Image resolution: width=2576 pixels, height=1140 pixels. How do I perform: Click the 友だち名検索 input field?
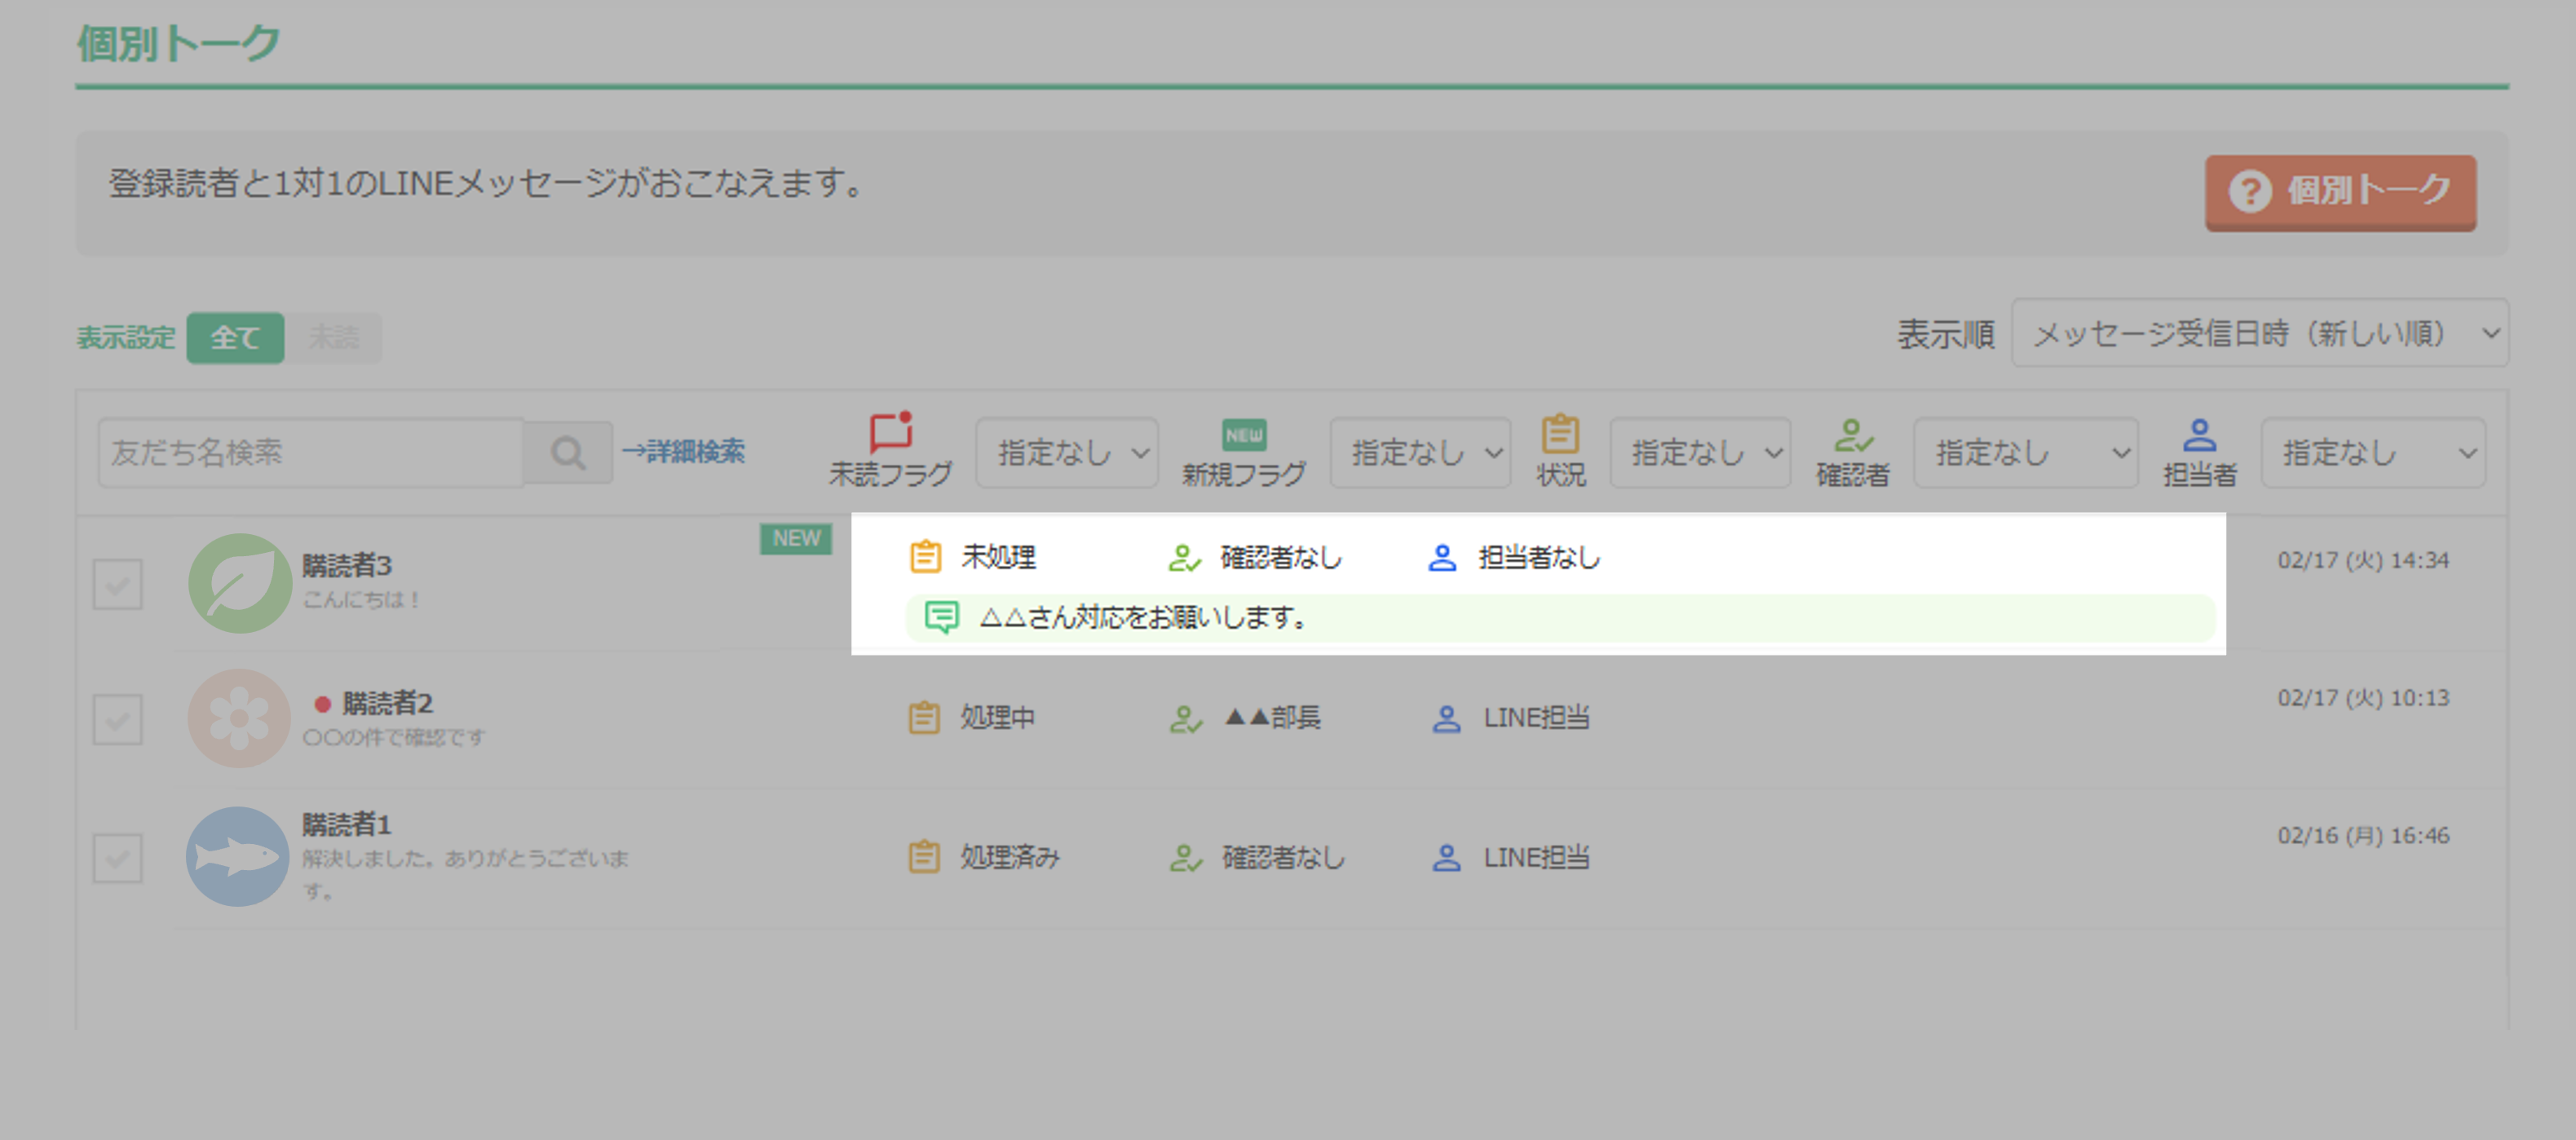click(x=310, y=453)
